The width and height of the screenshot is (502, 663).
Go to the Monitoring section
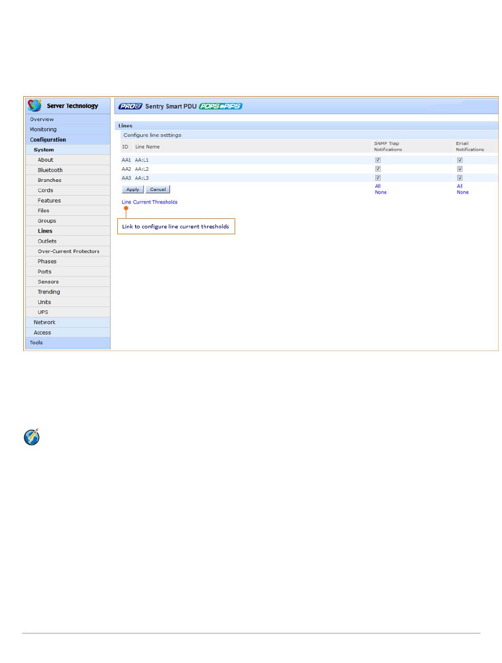43,130
